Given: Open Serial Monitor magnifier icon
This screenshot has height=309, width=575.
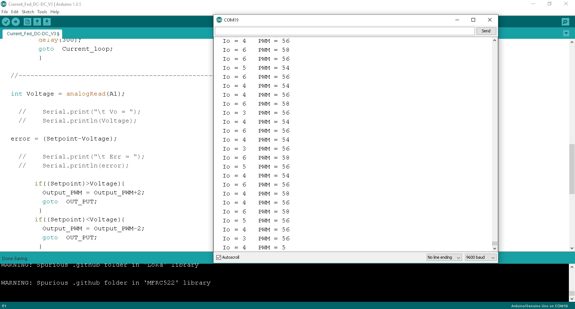Looking at the screenshot, I should tap(565, 22).
